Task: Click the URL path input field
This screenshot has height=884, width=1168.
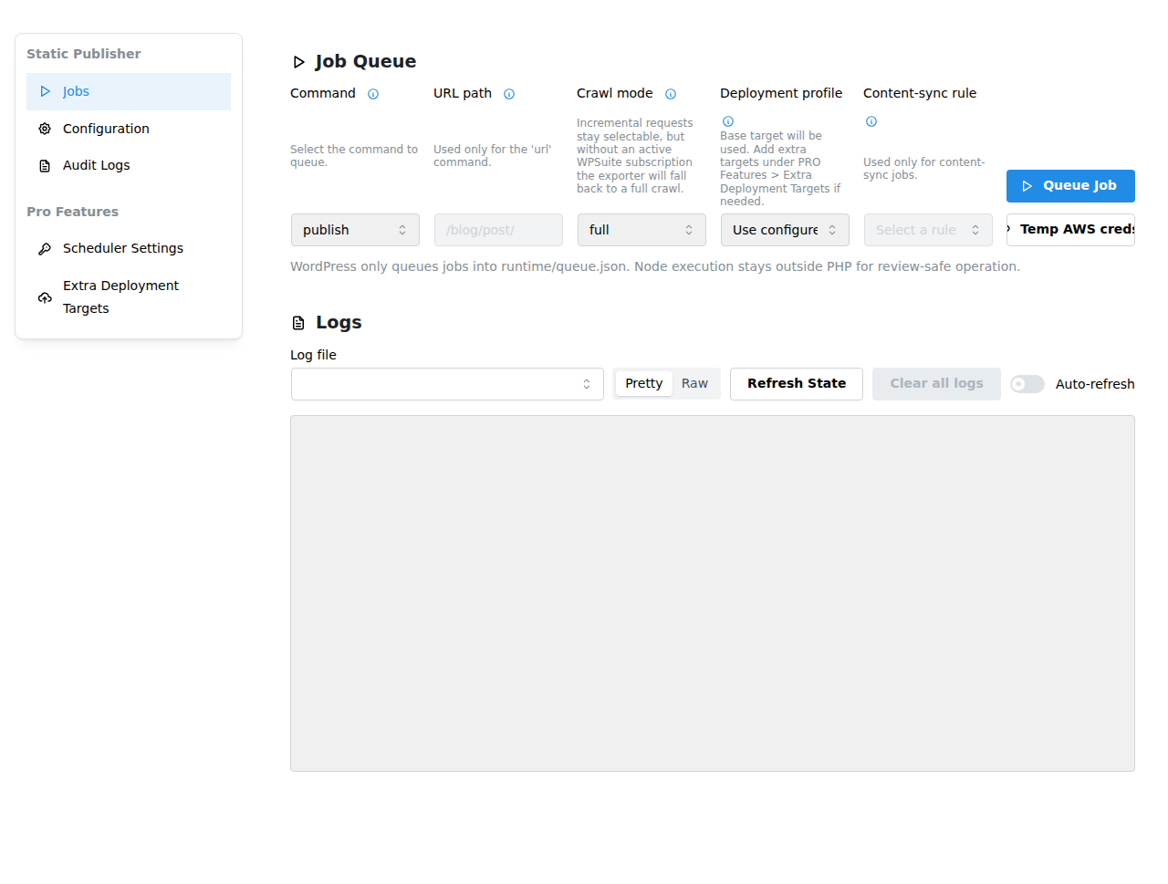Action: tap(498, 230)
